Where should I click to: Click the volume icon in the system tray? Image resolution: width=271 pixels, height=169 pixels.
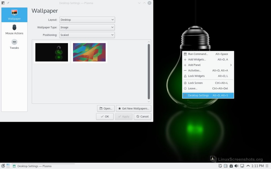(x=236, y=166)
